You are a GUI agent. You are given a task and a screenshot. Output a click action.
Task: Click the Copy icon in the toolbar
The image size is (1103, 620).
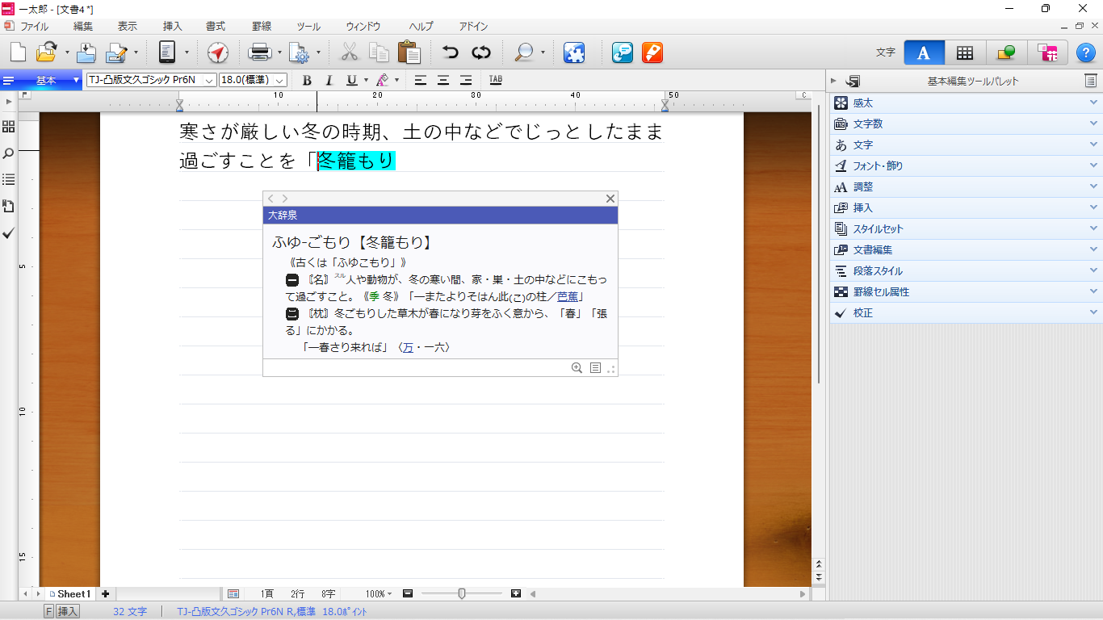[379, 52]
